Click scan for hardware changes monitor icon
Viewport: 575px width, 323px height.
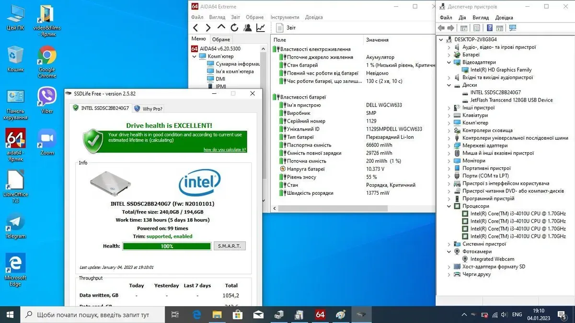[513, 28]
